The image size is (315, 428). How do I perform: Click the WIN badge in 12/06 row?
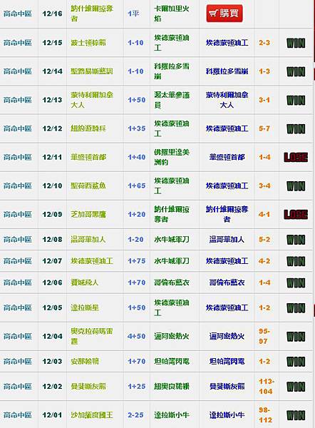296,282
